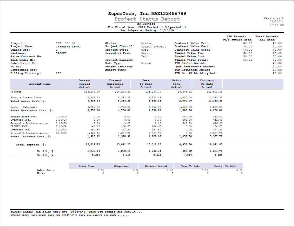Select the Current Subperiod Actual column header

[x=115, y=84]
